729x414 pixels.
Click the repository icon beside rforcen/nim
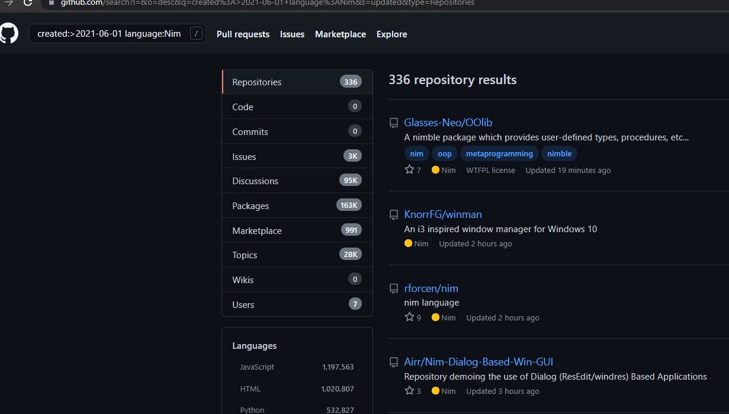click(x=394, y=289)
